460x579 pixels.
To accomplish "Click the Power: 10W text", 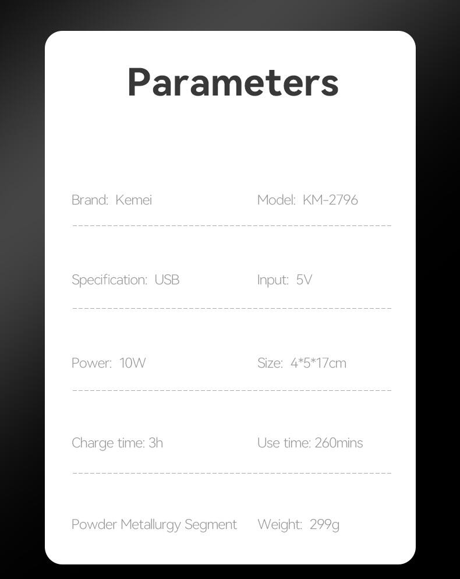I will pos(108,363).
